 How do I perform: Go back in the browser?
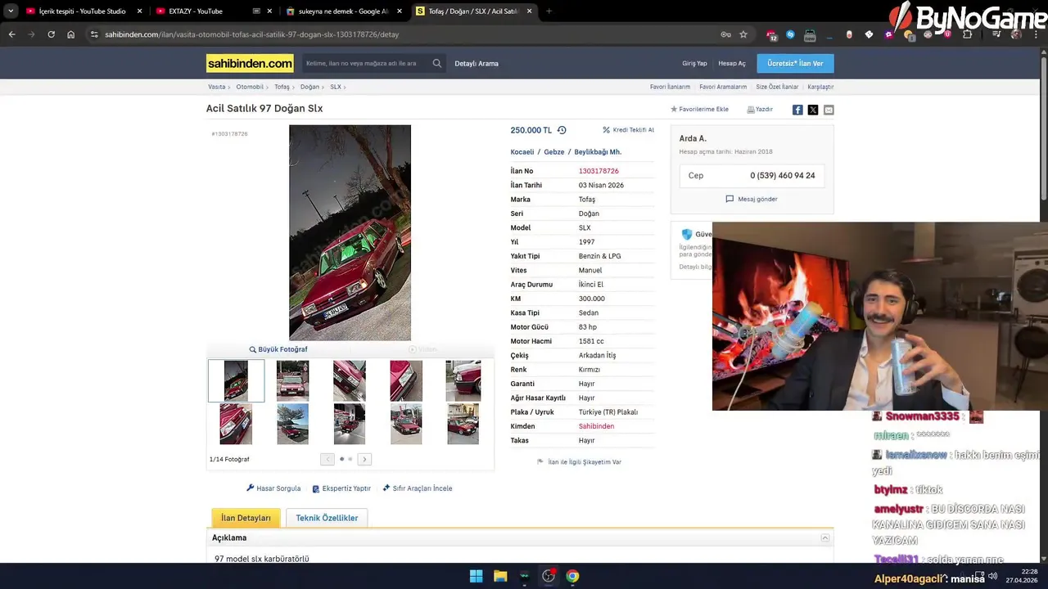point(11,34)
